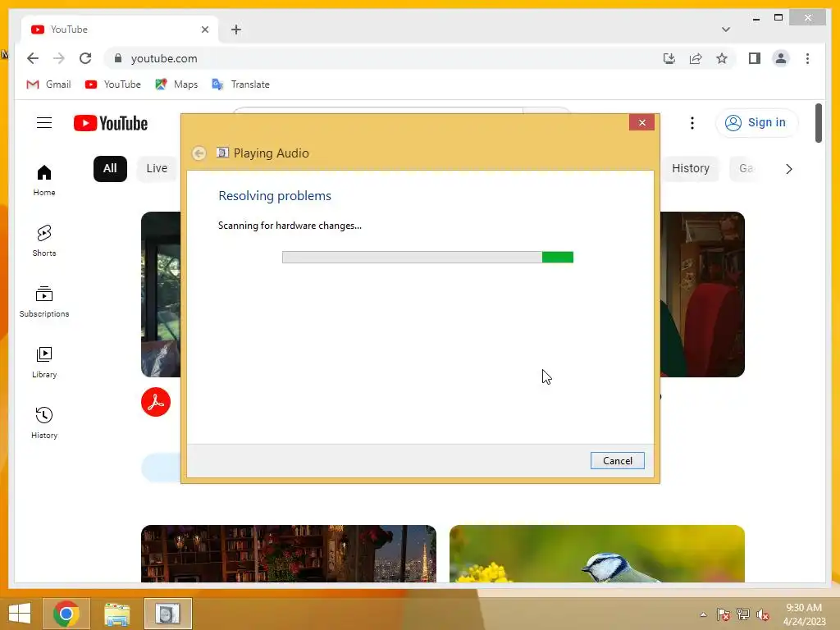This screenshot has width=840, height=630.
Task: Click the Action Center flag icon
Action: coord(723,614)
